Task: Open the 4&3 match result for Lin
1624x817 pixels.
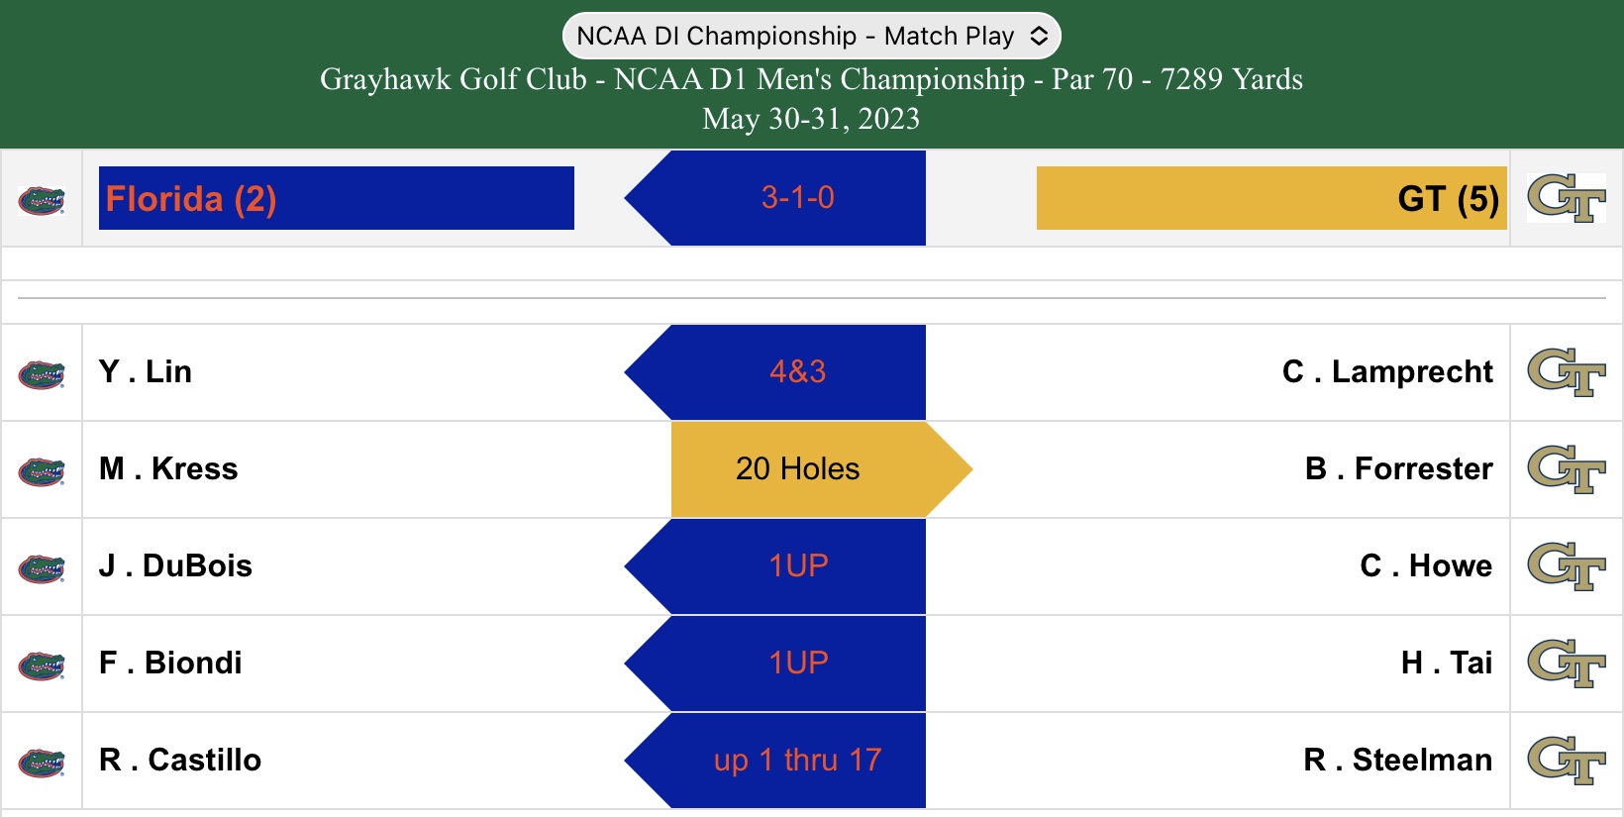Action: click(x=797, y=372)
